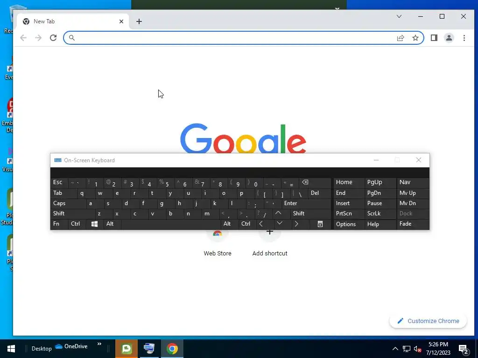This screenshot has height=358, width=478.
Task: Open a new tab with the plus button
Action: [139, 21]
